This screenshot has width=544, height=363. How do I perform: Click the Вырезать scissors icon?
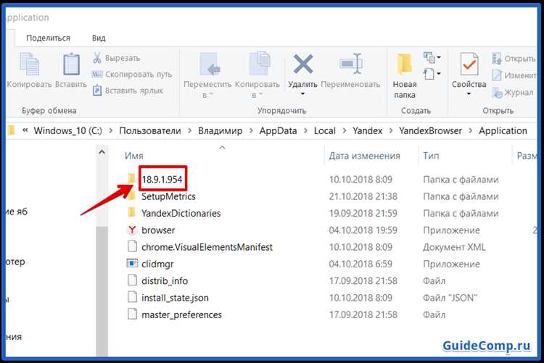click(x=96, y=57)
